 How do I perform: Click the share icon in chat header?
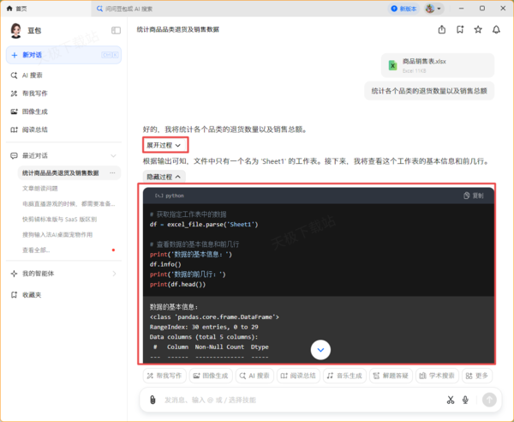click(x=442, y=29)
